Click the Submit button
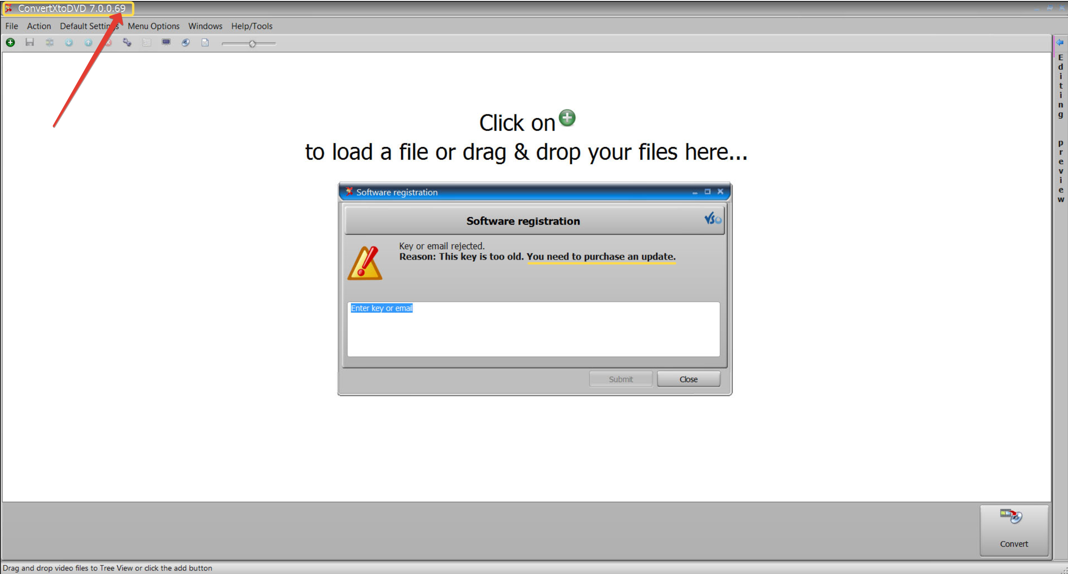Viewport: 1068px width, 574px height. tap(621, 379)
